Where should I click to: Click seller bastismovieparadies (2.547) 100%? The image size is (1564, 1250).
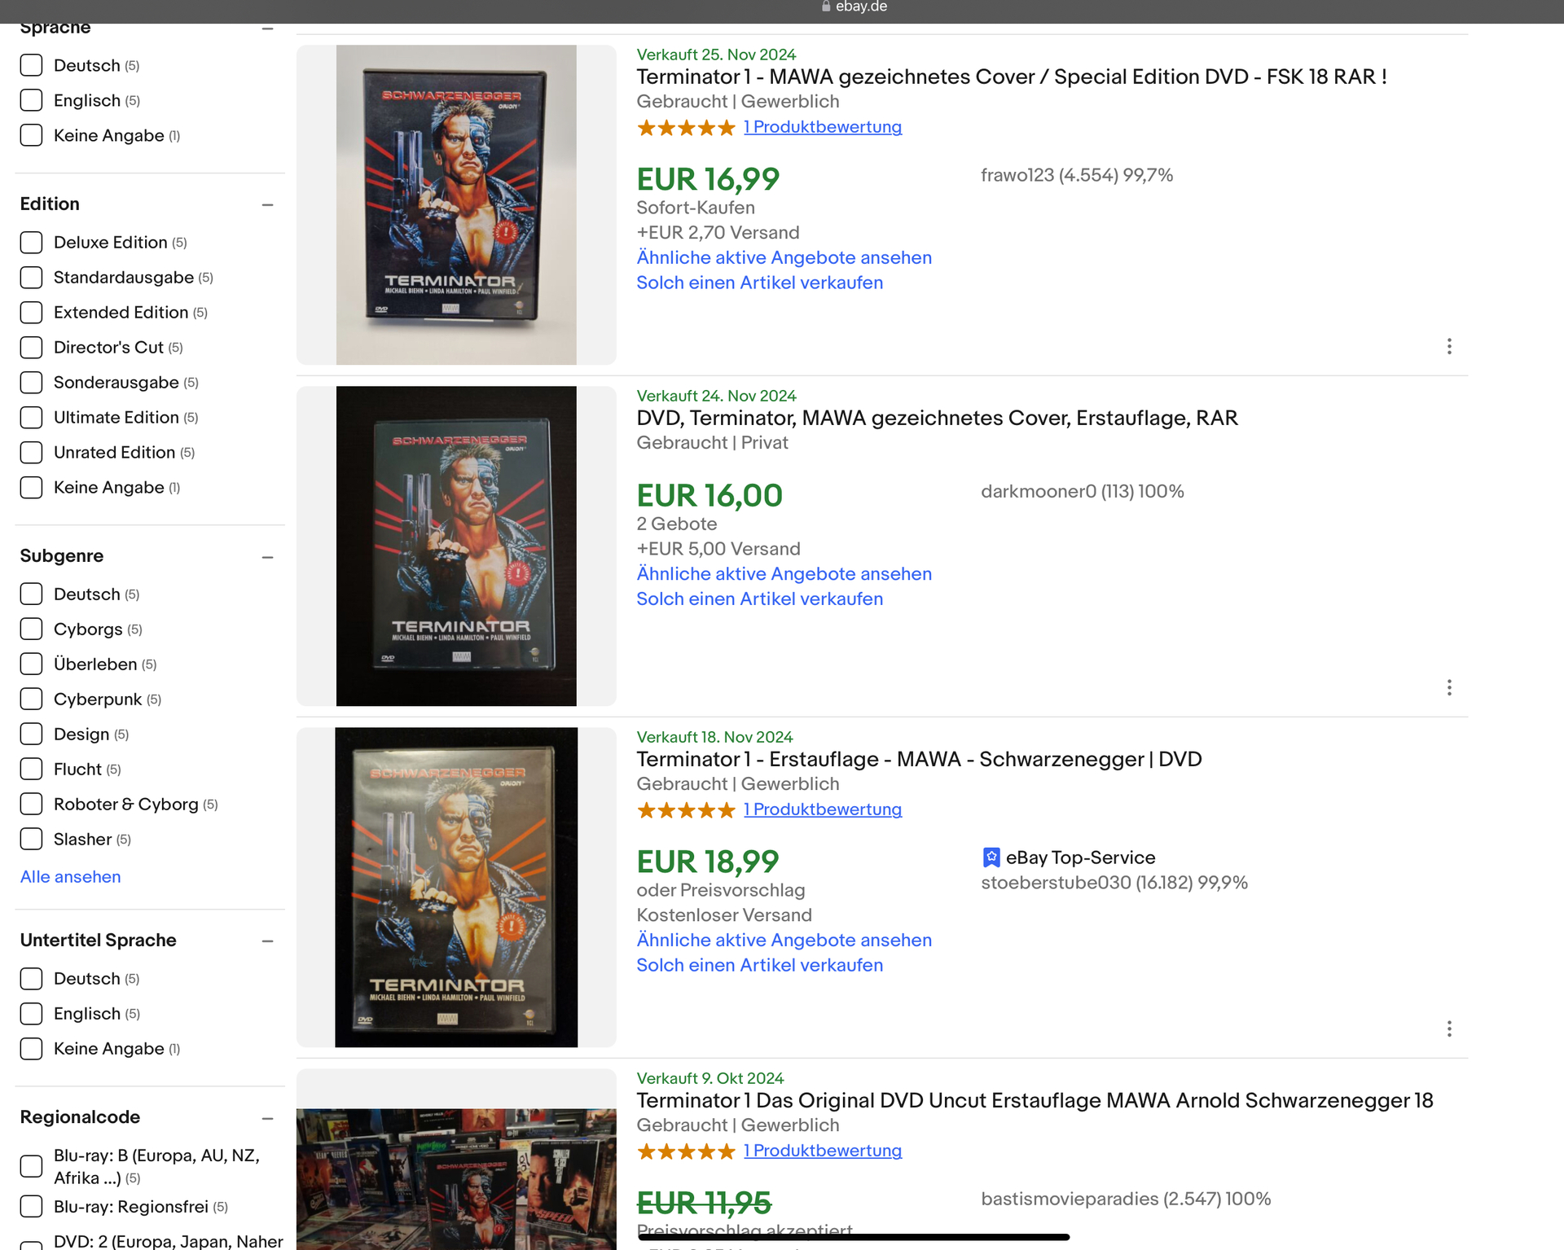coord(1126,1200)
